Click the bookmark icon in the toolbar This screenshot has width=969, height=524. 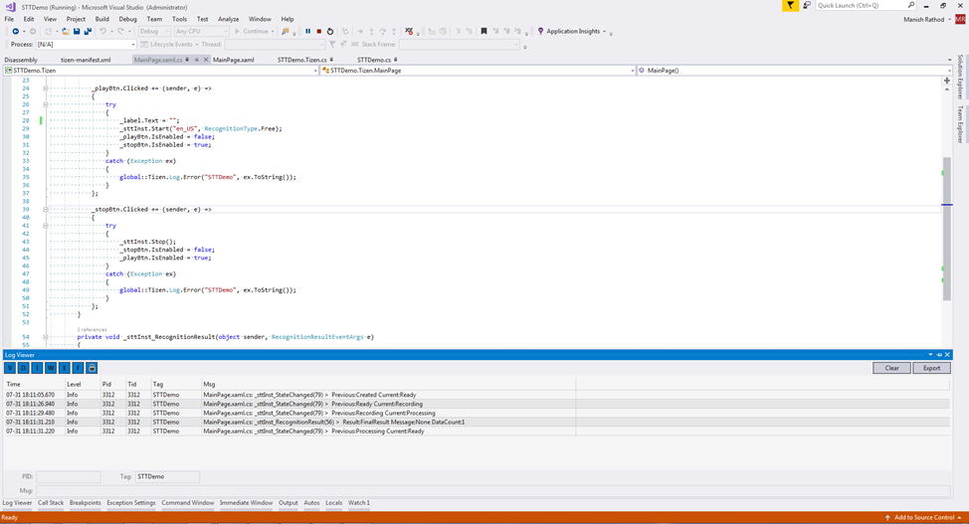click(484, 31)
